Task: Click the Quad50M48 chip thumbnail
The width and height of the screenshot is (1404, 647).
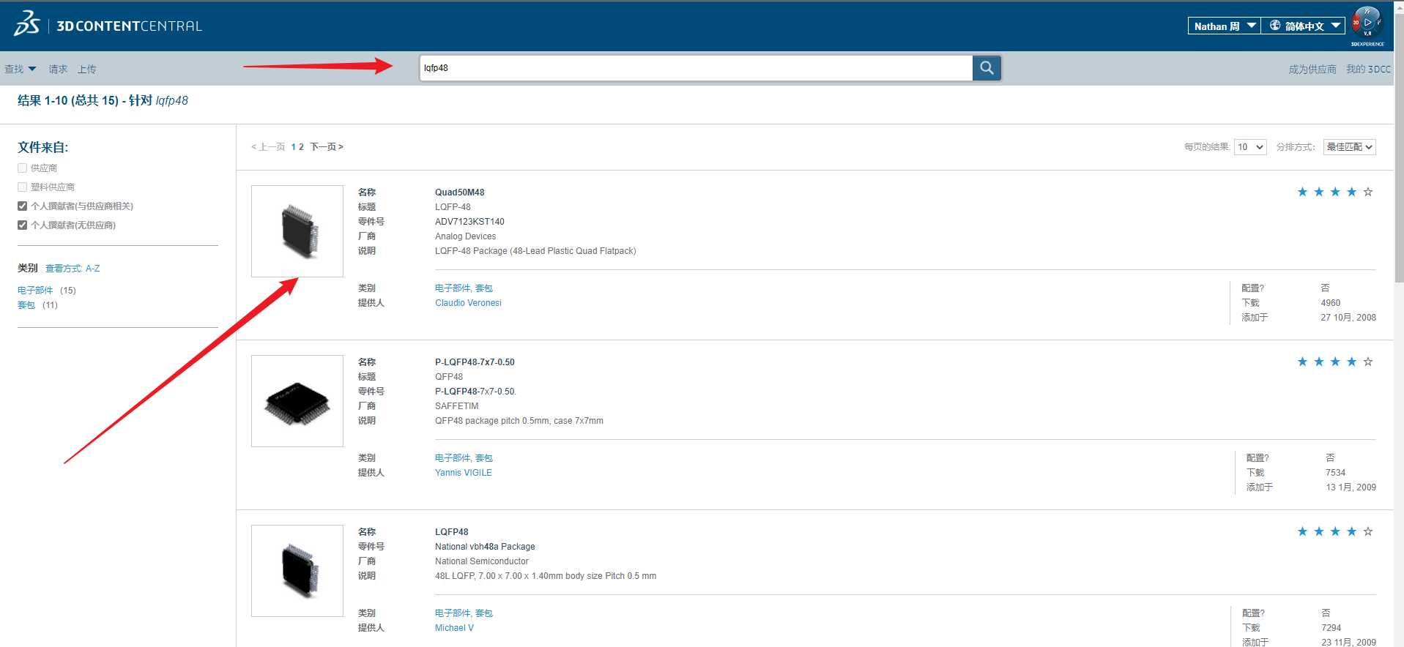Action: point(297,231)
